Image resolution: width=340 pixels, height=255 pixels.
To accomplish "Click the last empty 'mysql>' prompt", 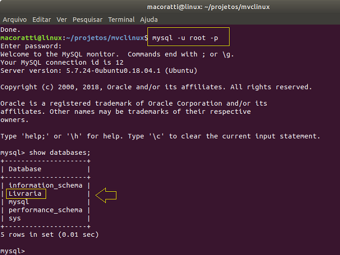I will (13, 251).
